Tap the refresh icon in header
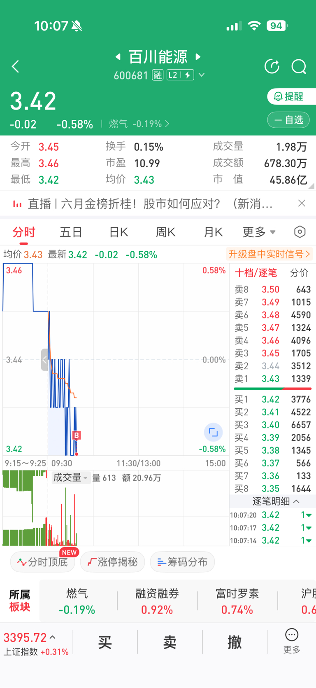316x688 pixels. click(272, 66)
